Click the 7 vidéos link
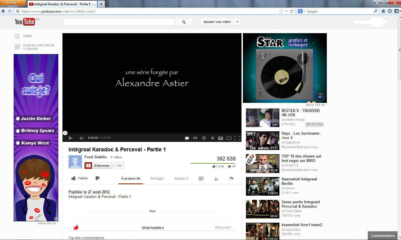The height and width of the screenshot is (240, 401). pos(116,157)
